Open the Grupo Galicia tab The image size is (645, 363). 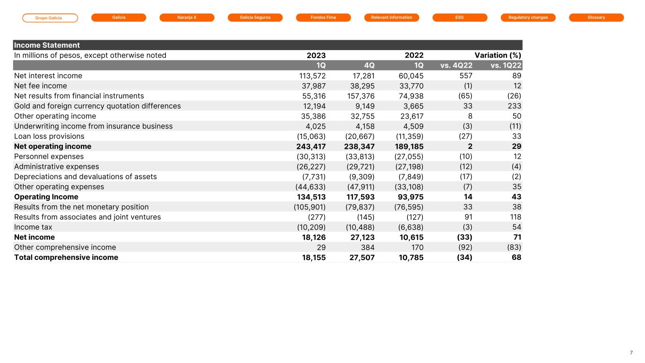[50, 18]
